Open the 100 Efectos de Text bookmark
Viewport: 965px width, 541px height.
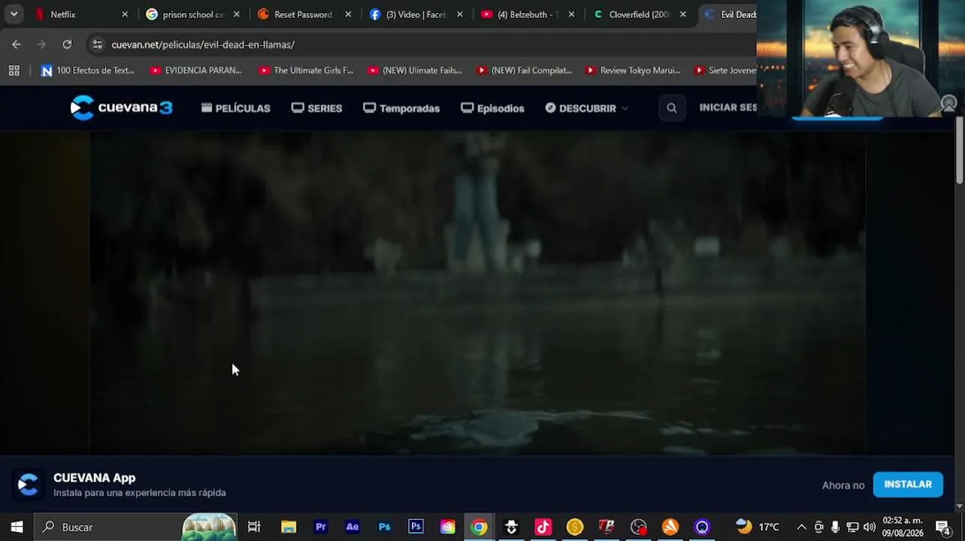[87, 71]
